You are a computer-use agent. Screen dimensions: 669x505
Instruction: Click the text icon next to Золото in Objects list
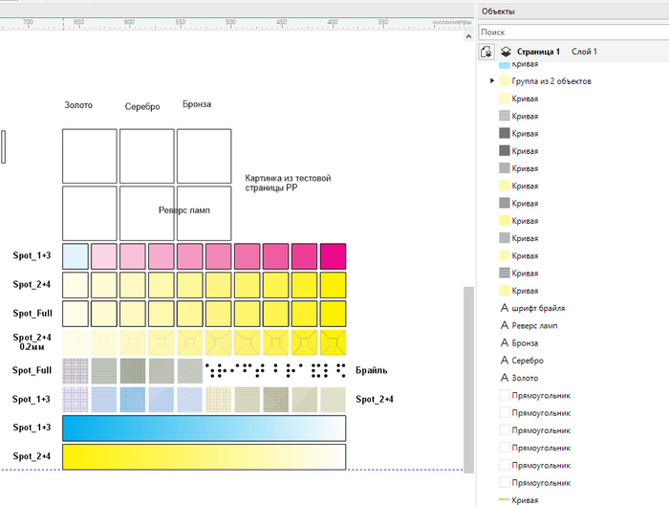(x=504, y=378)
